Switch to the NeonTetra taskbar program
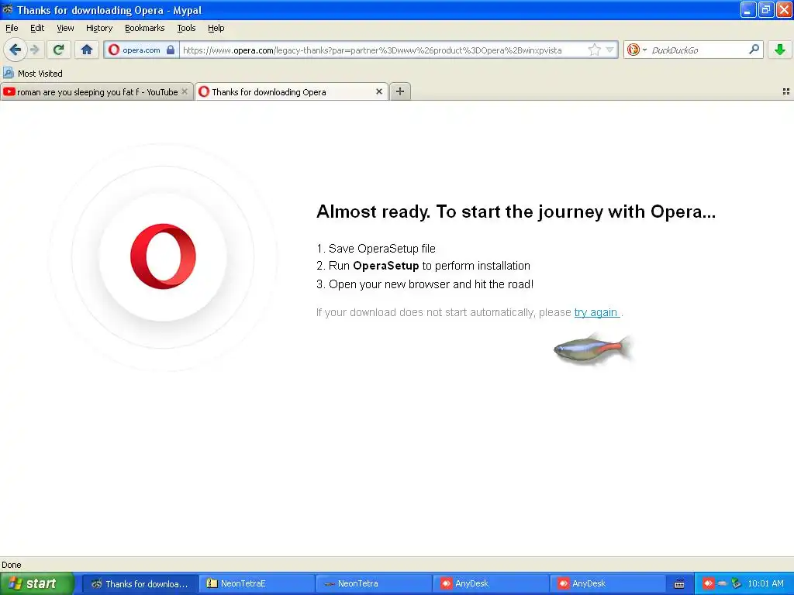Image resolution: width=794 pixels, height=595 pixels. pos(374,584)
